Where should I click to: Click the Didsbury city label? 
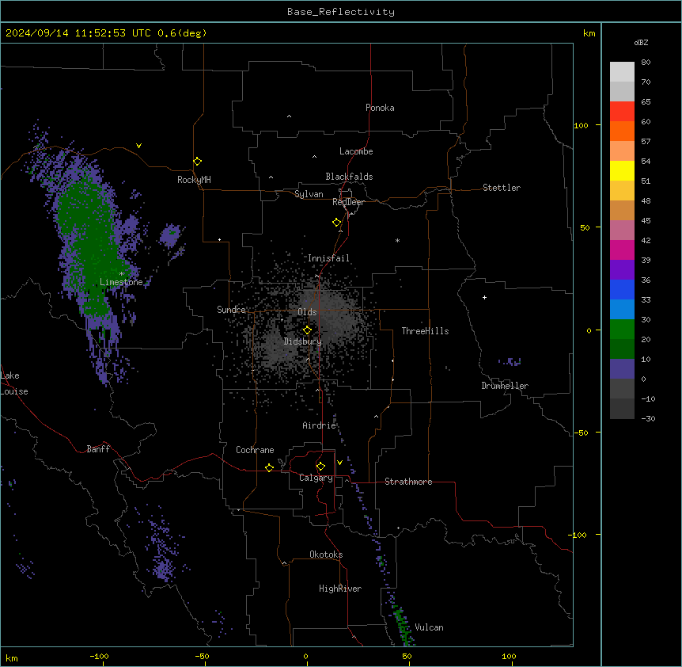303,341
